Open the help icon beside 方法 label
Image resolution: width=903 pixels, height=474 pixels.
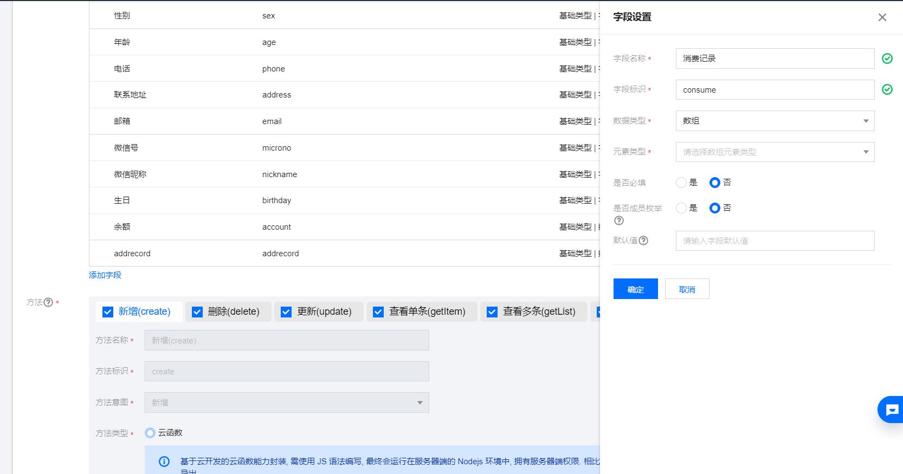[48, 302]
